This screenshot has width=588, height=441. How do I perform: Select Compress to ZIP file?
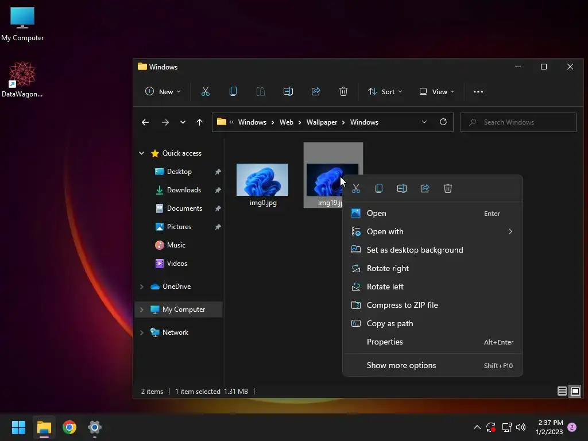point(433,305)
